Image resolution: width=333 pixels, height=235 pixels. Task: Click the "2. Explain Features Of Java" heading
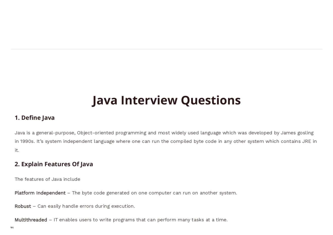[54, 164]
